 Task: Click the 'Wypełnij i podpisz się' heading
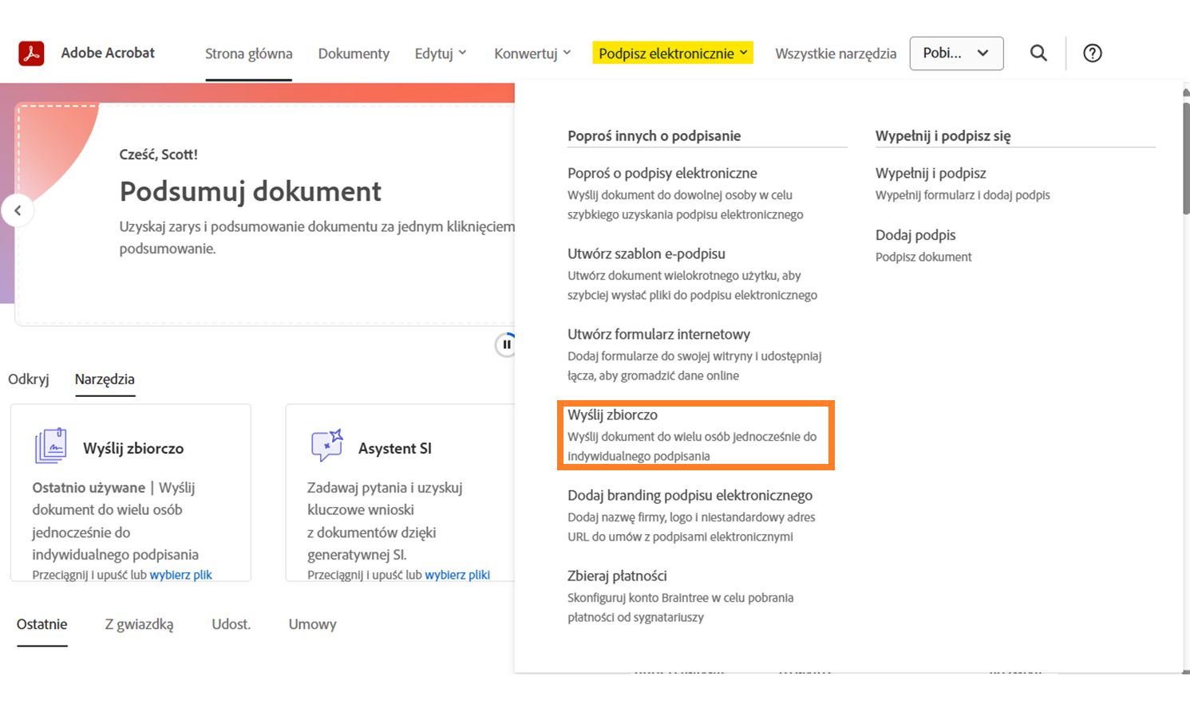(943, 136)
